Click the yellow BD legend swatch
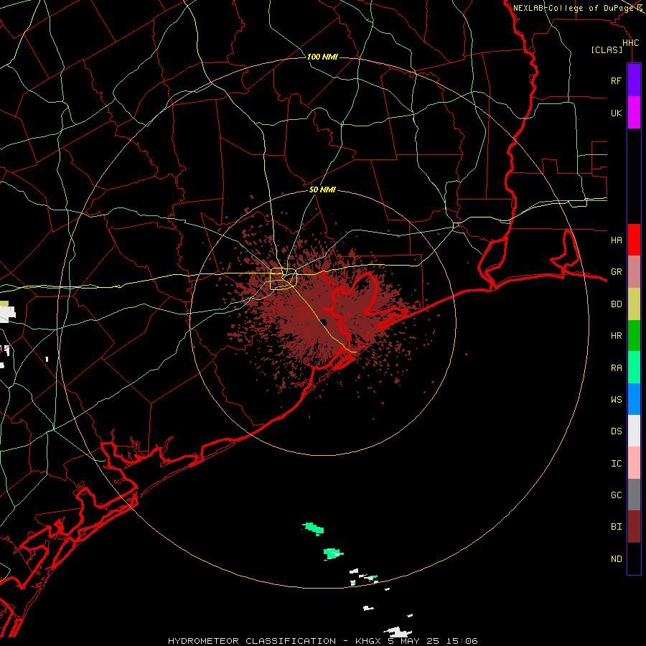646x646 pixels. (634, 304)
